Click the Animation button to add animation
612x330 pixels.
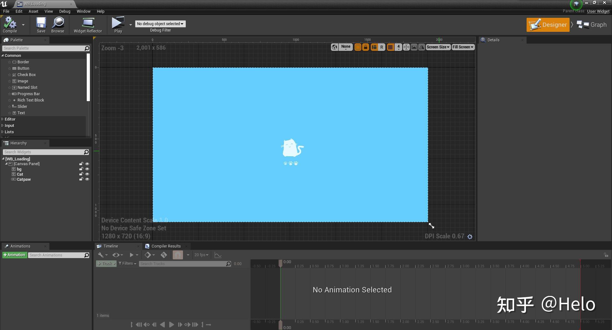pos(14,255)
